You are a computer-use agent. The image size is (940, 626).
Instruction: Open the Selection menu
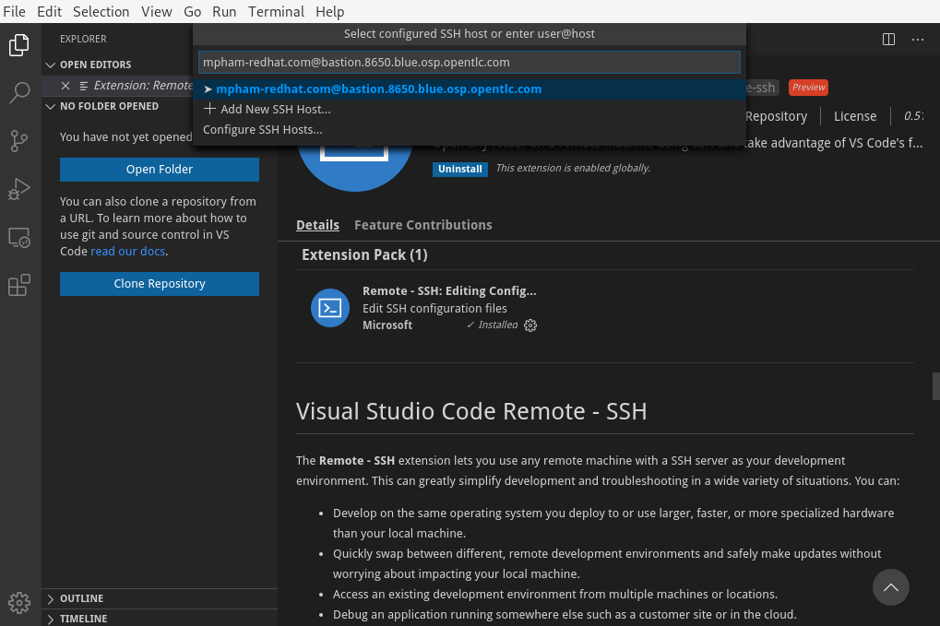click(101, 11)
